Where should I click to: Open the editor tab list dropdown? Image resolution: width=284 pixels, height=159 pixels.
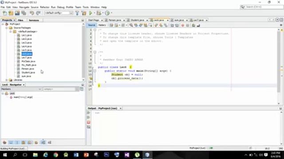pyautogui.click(x=277, y=20)
